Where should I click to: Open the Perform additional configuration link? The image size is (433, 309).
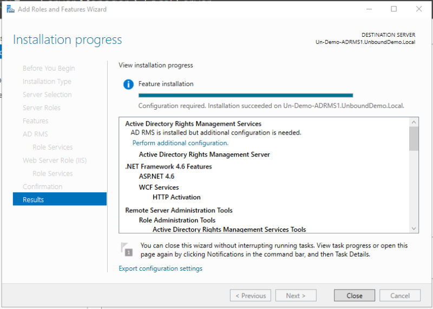[x=180, y=143]
